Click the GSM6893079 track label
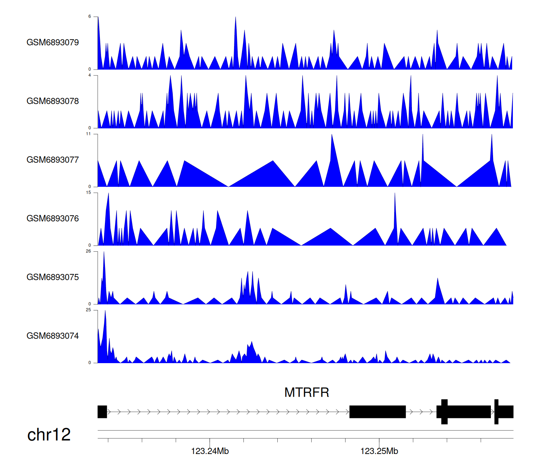 tap(53, 43)
